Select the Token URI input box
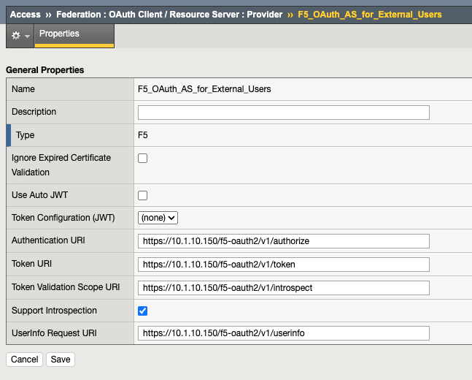The height and width of the screenshot is (380, 472). click(283, 265)
